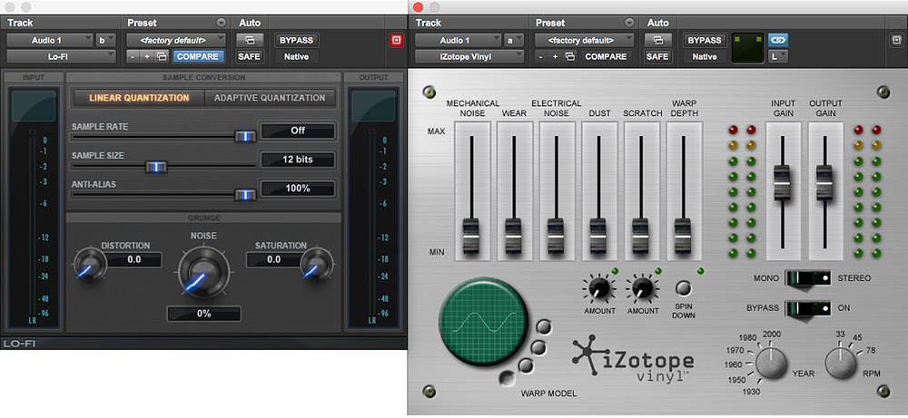Copy preset settings icon in Lo-Fi window
The image size is (908, 418).
[163, 56]
